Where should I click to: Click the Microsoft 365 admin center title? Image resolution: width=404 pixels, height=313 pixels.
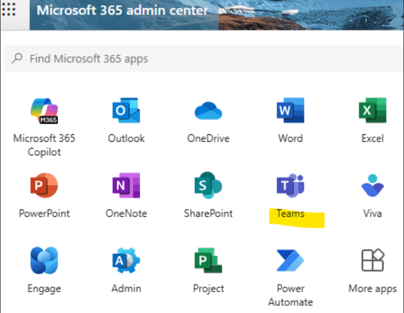tap(122, 11)
